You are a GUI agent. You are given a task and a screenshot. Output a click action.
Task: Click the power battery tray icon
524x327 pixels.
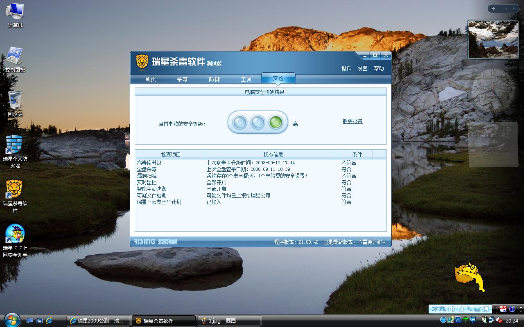coord(484,320)
